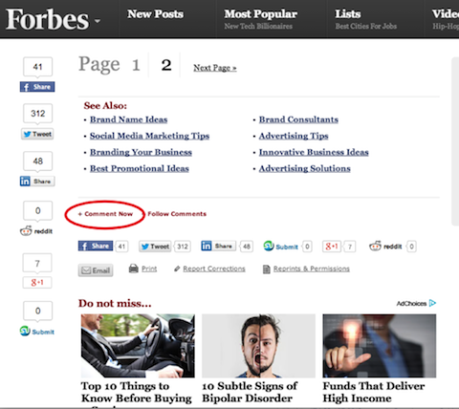Open Brand Consultants link

pyautogui.click(x=298, y=119)
